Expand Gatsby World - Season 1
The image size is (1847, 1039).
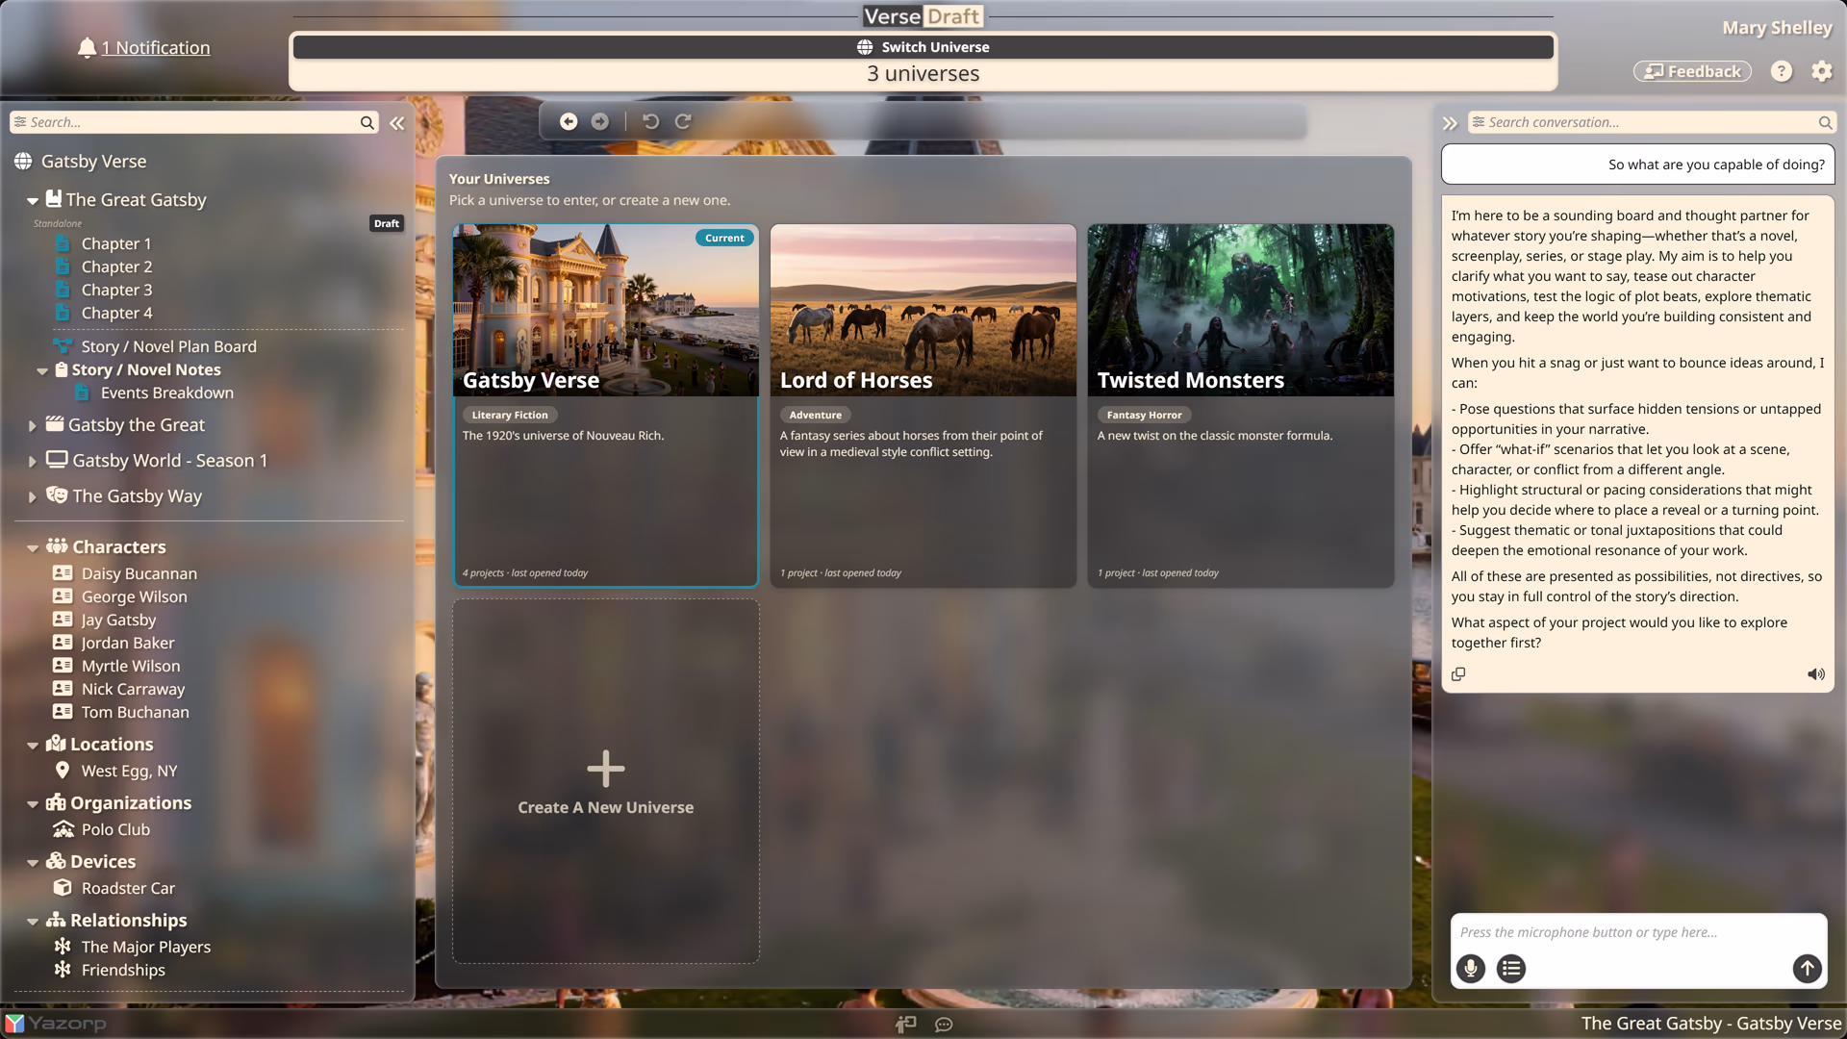click(33, 462)
